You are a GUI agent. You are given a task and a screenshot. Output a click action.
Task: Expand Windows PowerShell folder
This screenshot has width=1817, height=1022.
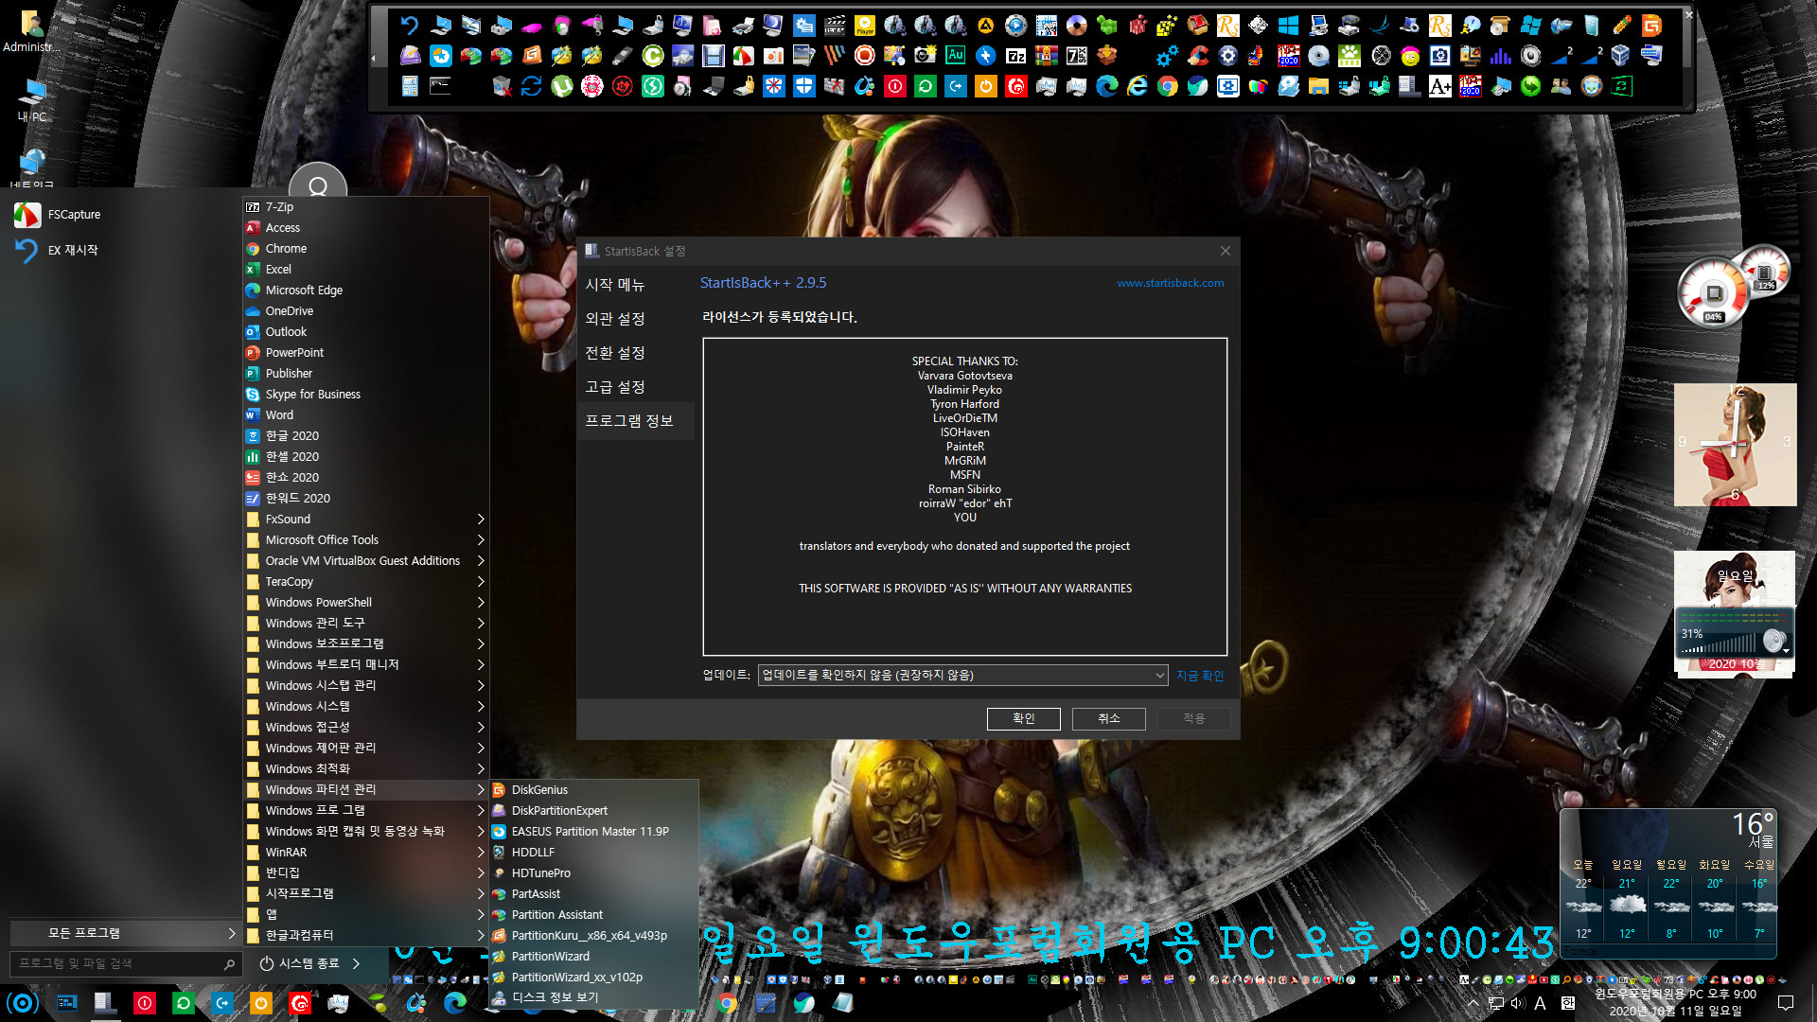click(x=365, y=602)
